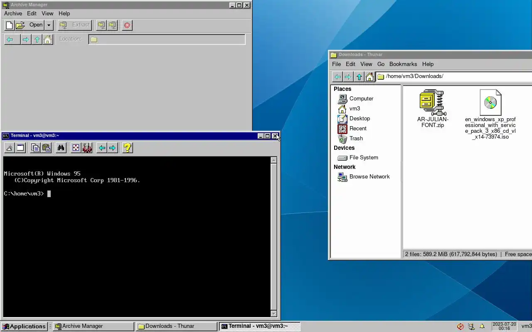
Task: Click the binoculars search icon in Terminal
Action: tap(61, 148)
